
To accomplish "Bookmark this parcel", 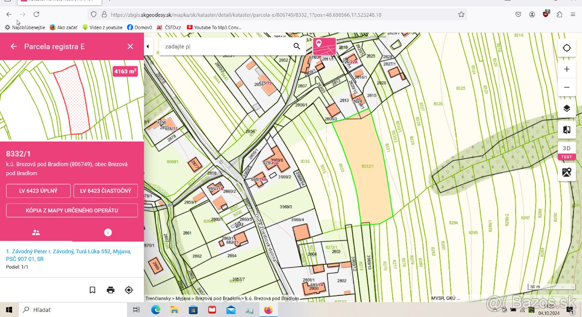I will coord(92,290).
